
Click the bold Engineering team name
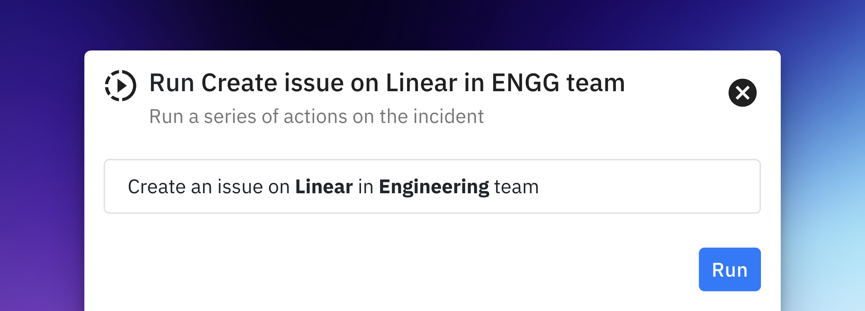click(434, 187)
